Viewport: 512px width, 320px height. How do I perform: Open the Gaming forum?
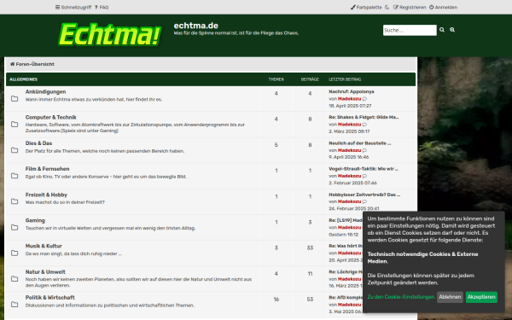pyautogui.click(x=35, y=220)
